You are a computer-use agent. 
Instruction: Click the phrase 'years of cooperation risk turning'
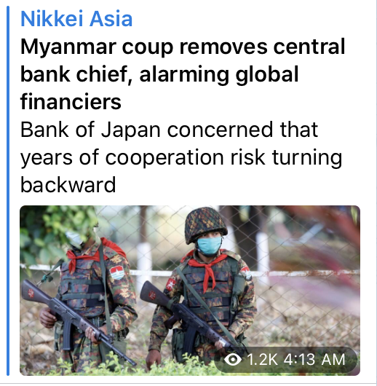tap(181, 157)
